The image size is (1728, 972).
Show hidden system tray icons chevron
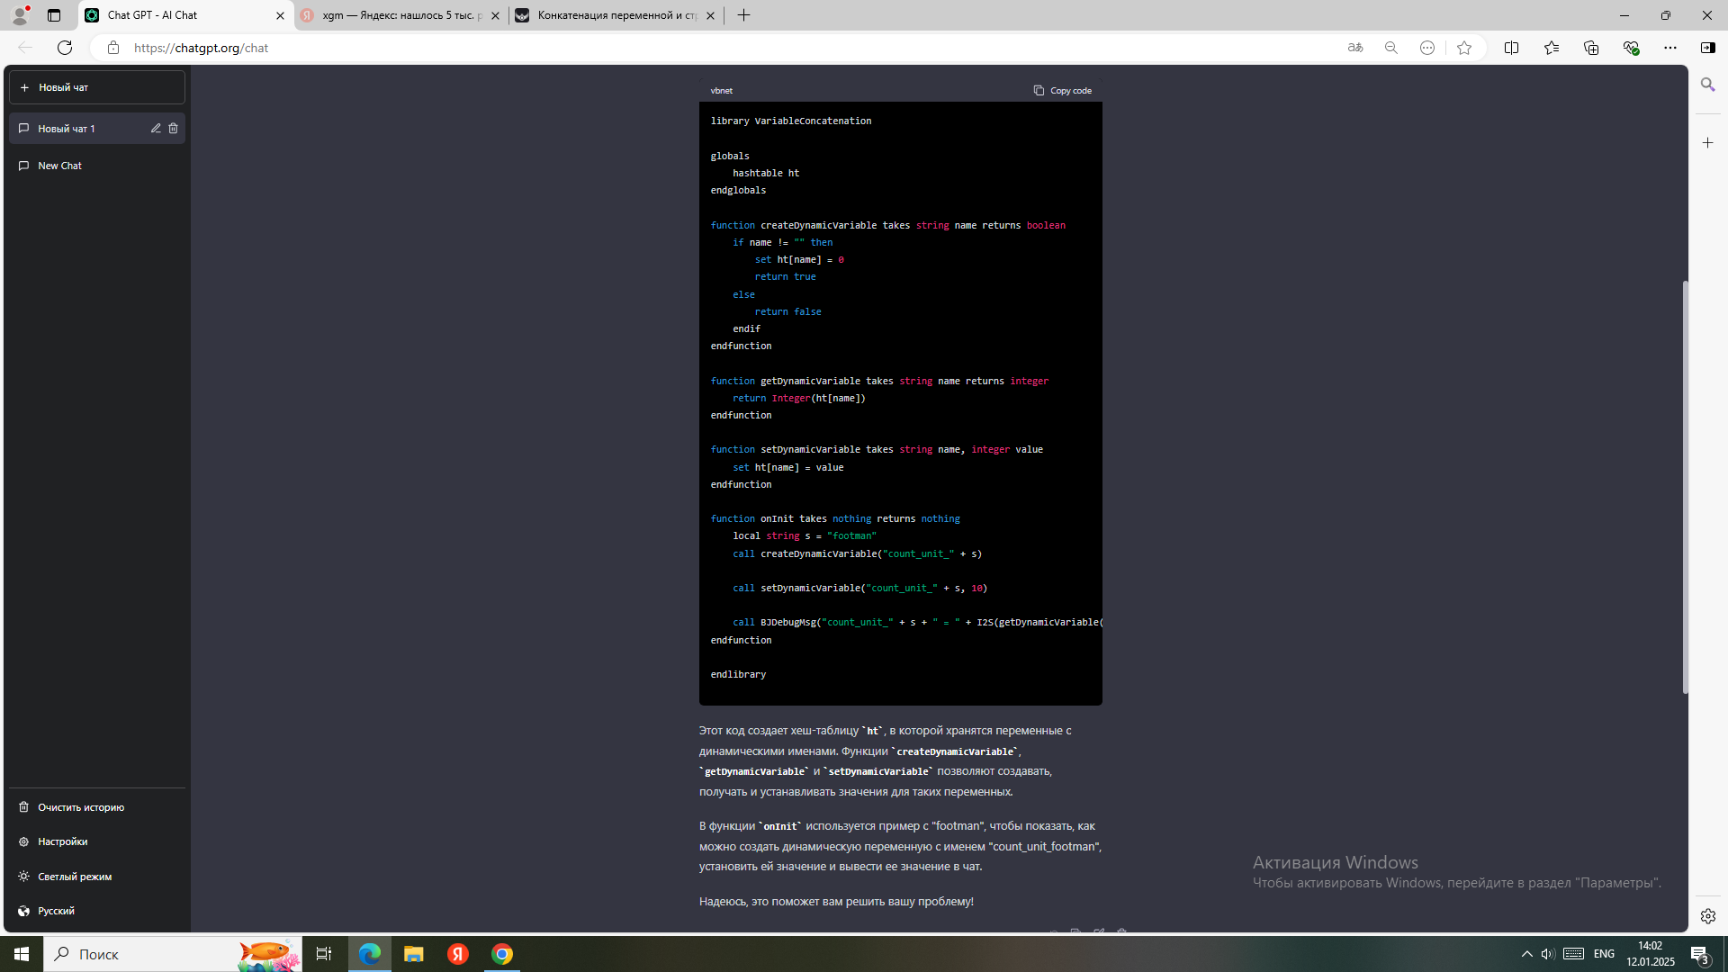(x=1526, y=954)
